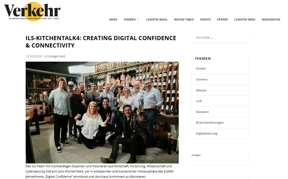
Task: Open the Epaper menu item
Action: pyautogui.click(x=222, y=19)
